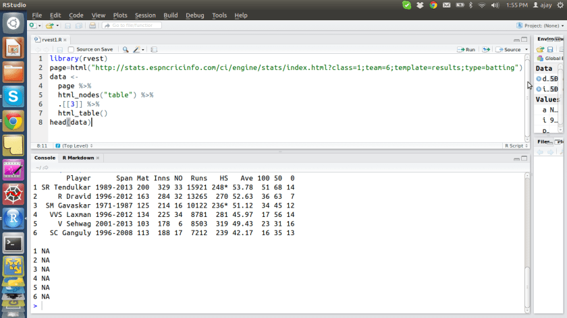Close the rvest1.R tab
Image resolution: width=567 pixels, height=318 pixels.
65,40
